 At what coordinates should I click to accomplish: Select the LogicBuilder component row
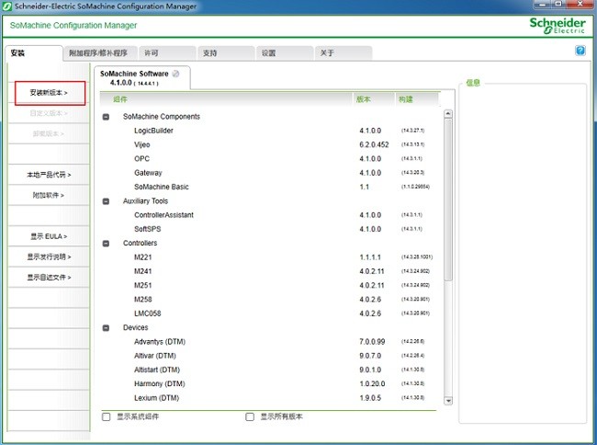[153, 131]
